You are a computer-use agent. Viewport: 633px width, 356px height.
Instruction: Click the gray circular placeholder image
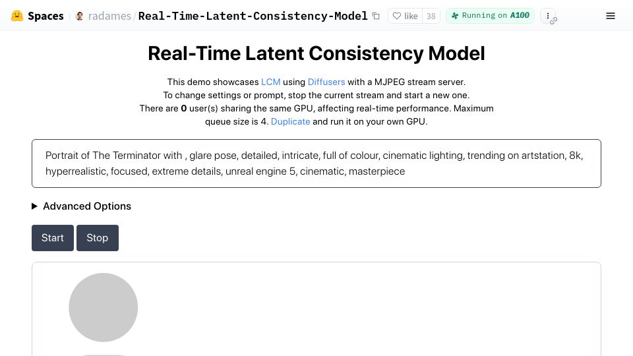(104, 308)
